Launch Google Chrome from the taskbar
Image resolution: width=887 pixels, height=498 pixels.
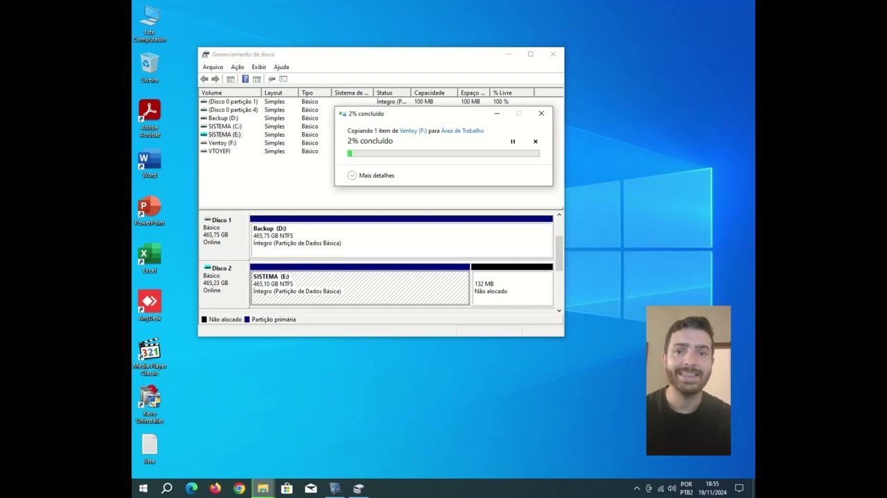tap(239, 488)
